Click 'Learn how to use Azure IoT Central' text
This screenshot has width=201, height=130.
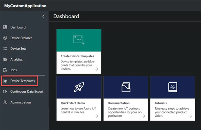(x=78, y=110)
